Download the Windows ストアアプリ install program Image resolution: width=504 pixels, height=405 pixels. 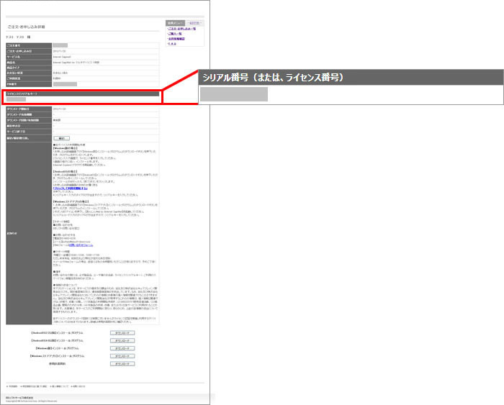click(x=122, y=356)
